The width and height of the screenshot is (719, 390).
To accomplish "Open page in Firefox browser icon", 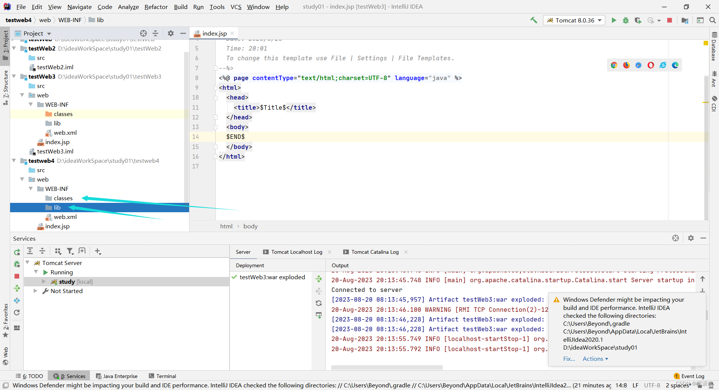I will pos(627,65).
